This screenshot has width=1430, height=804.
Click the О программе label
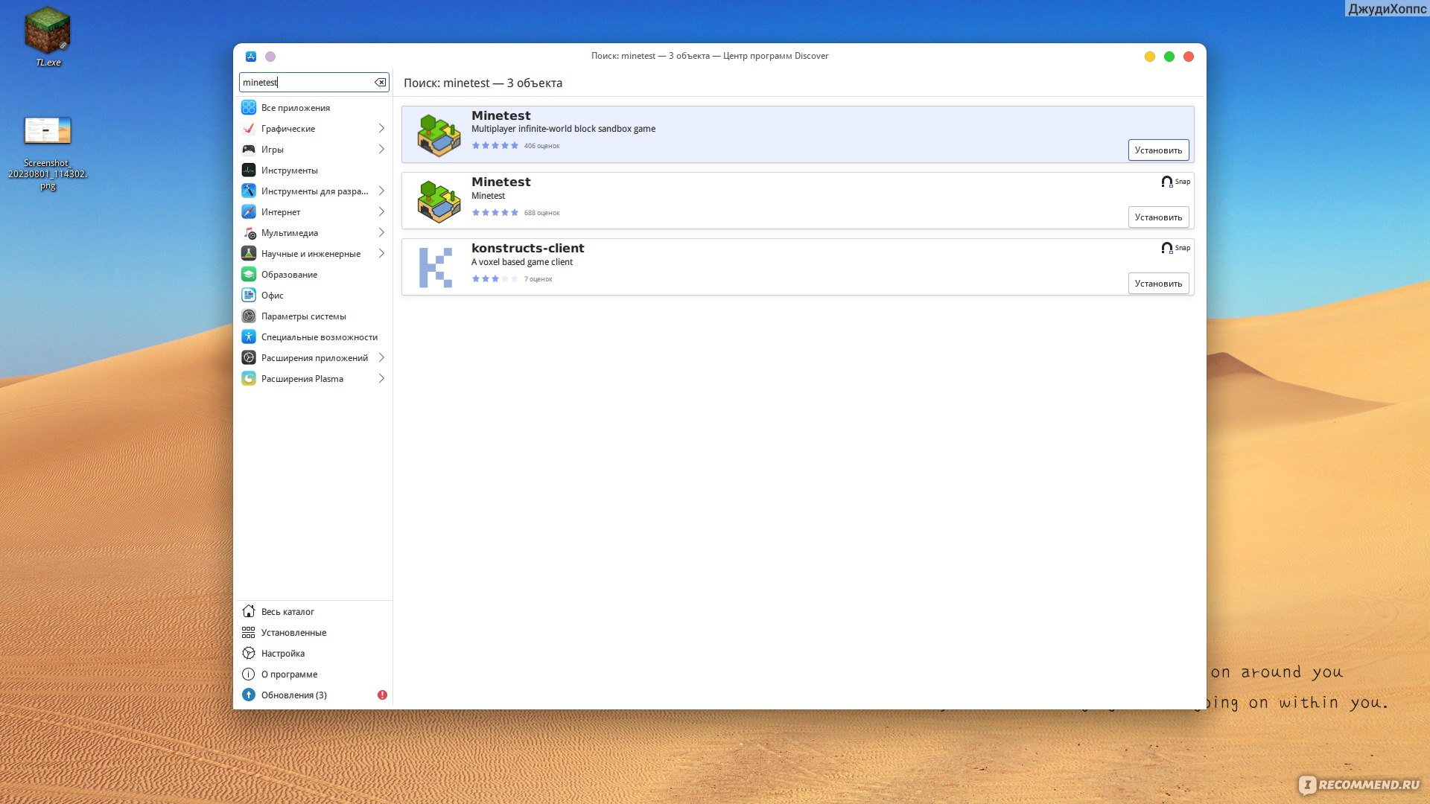[x=289, y=674]
